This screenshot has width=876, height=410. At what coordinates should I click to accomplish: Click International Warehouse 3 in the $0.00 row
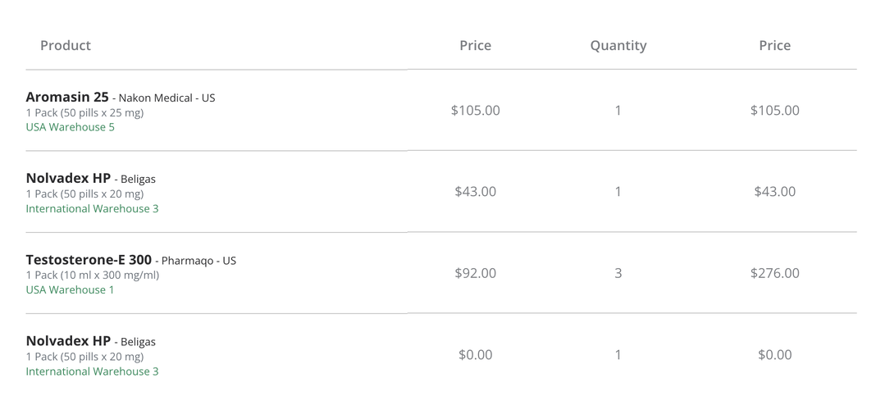click(x=92, y=371)
